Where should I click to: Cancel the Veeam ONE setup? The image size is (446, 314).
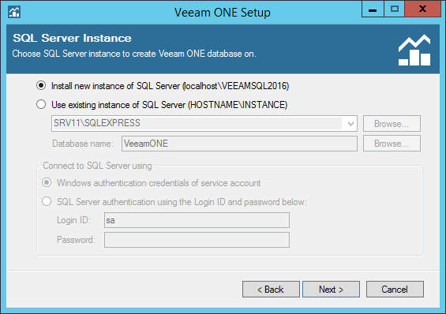[395, 290]
